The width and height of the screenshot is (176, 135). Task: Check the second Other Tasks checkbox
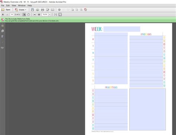coord(164,41)
